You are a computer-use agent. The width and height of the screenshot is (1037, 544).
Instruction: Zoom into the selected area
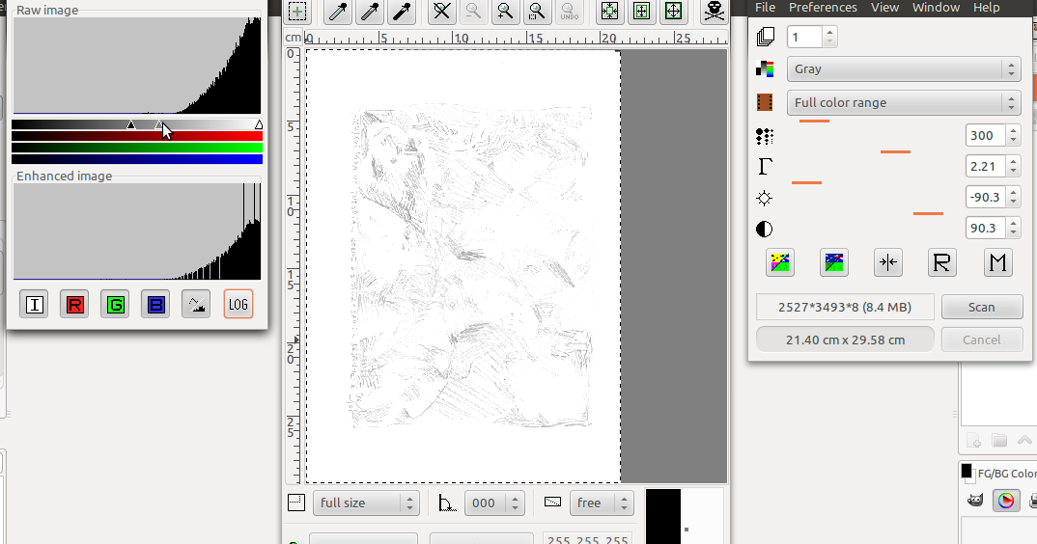(x=537, y=12)
